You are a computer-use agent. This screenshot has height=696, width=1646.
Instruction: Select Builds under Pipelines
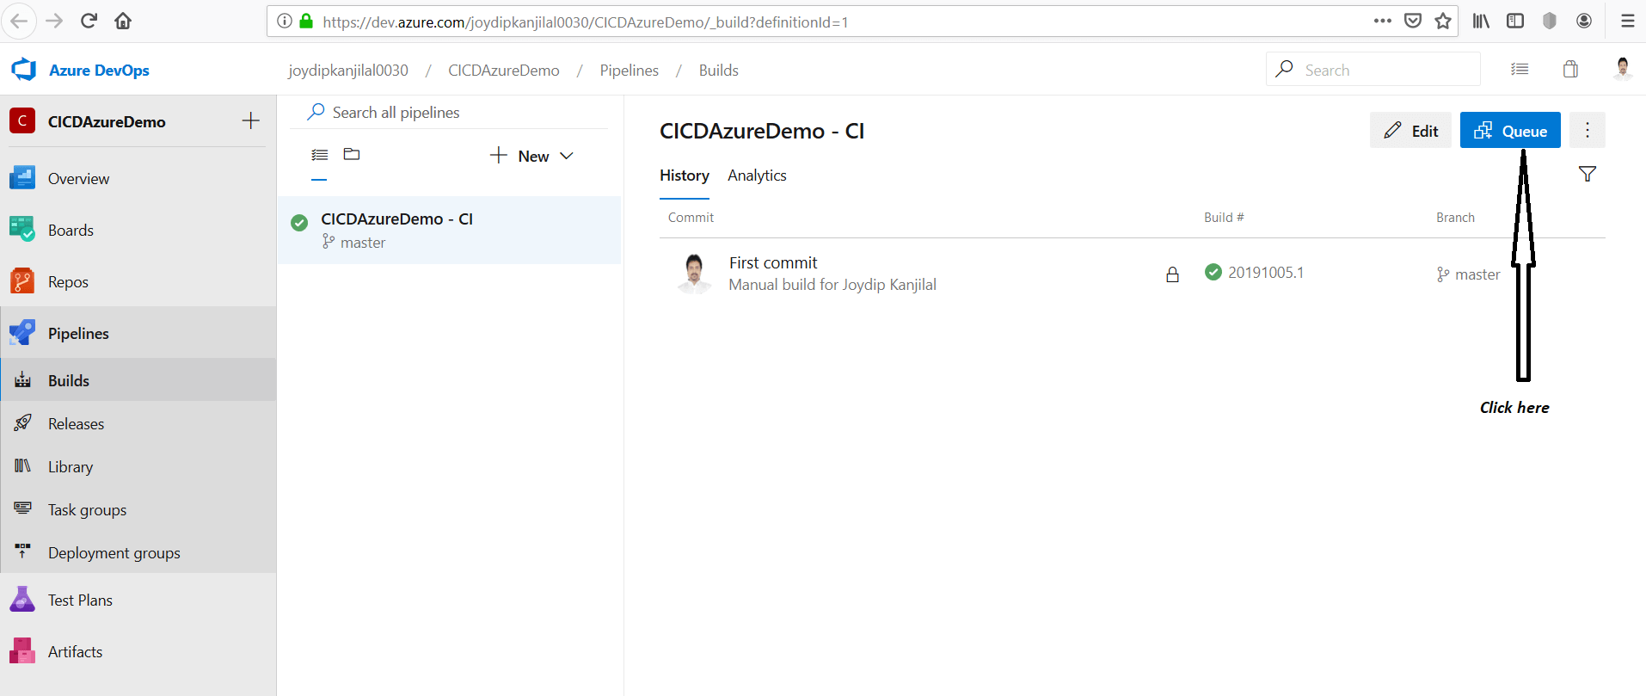138,380
